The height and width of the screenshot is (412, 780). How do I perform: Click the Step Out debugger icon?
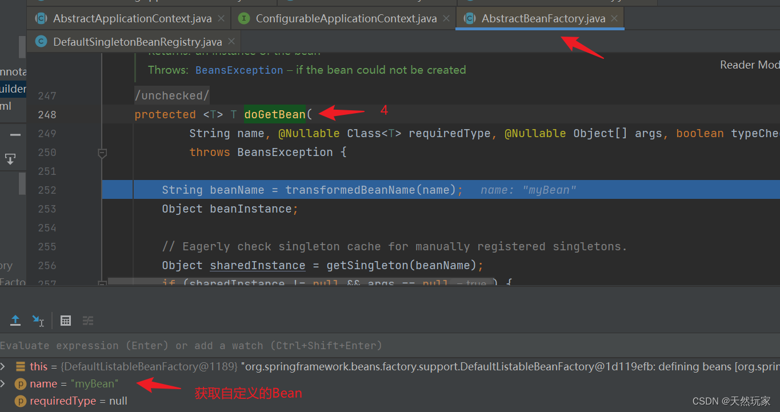coord(15,321)
